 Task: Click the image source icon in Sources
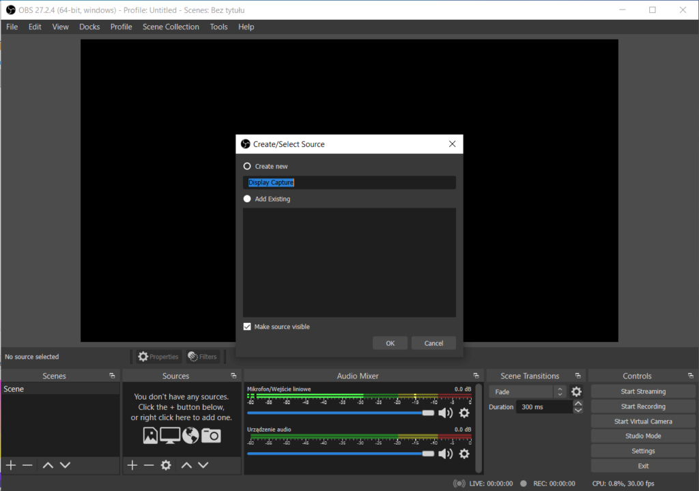pos(150,435)
